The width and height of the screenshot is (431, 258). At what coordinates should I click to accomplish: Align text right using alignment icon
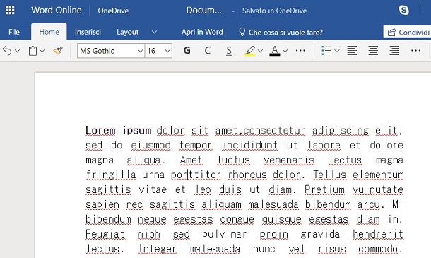(x=394, y=51)
